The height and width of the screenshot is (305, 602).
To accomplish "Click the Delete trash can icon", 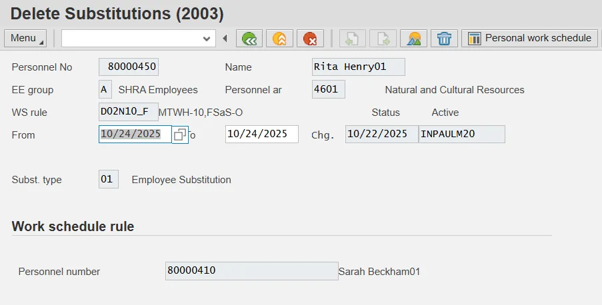I will 444,39.
